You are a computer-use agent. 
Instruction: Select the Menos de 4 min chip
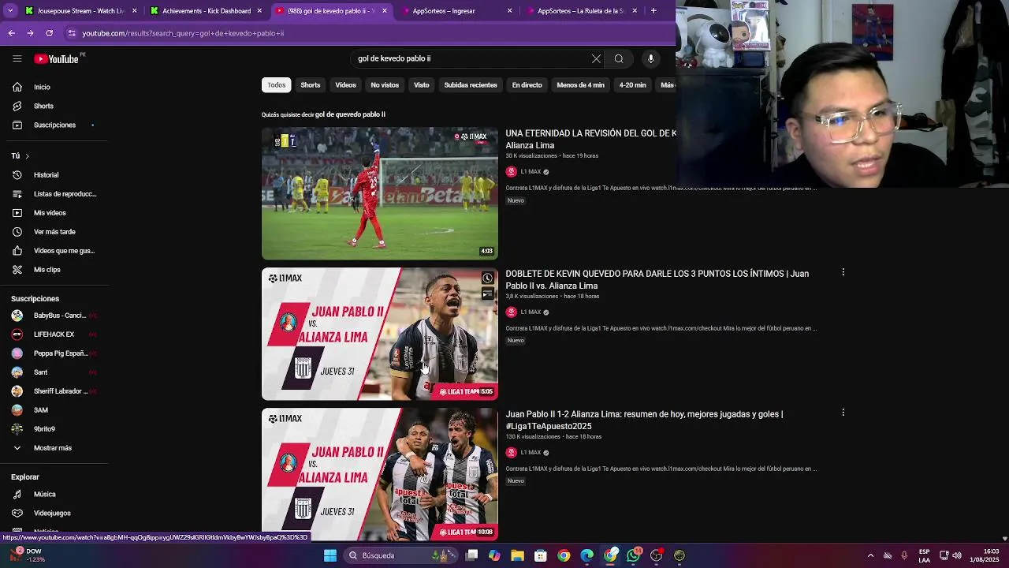click(x=580, y=85)
